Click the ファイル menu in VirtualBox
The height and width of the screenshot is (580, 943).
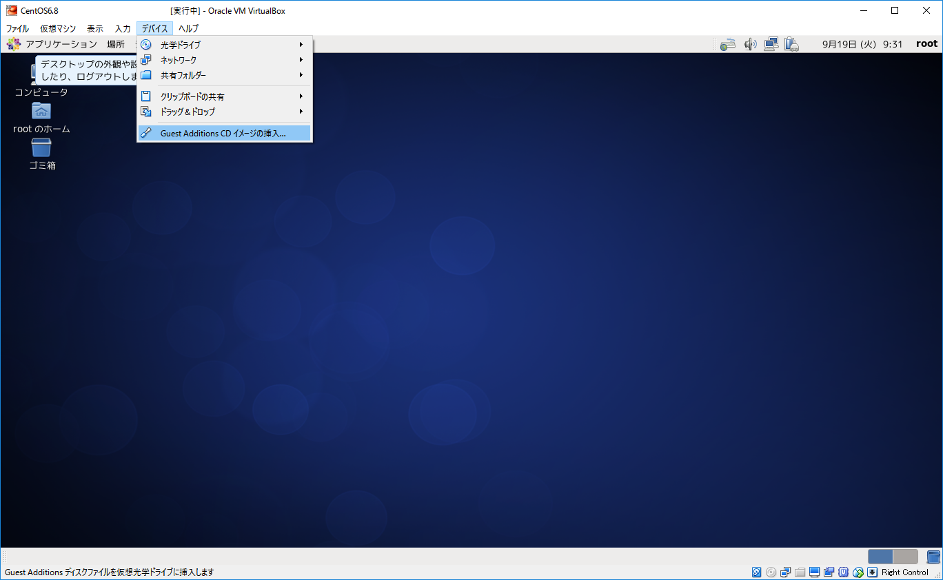[17, 28]
